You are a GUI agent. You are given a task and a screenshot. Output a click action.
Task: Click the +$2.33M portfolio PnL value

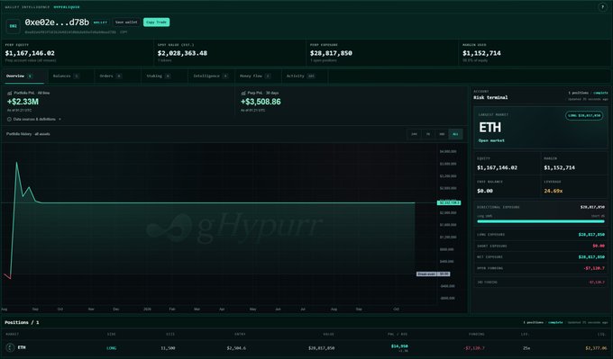[x=23, y=102]
